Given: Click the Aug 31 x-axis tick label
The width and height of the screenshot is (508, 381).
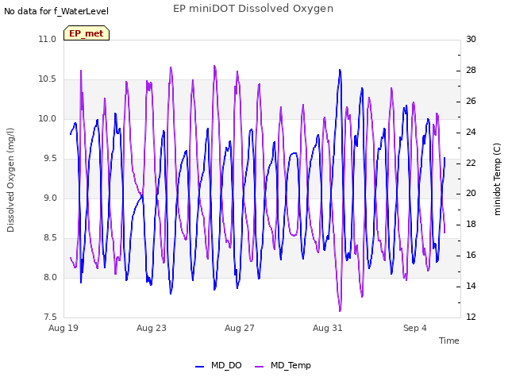Looking at the screenshot, I should 328,328.
